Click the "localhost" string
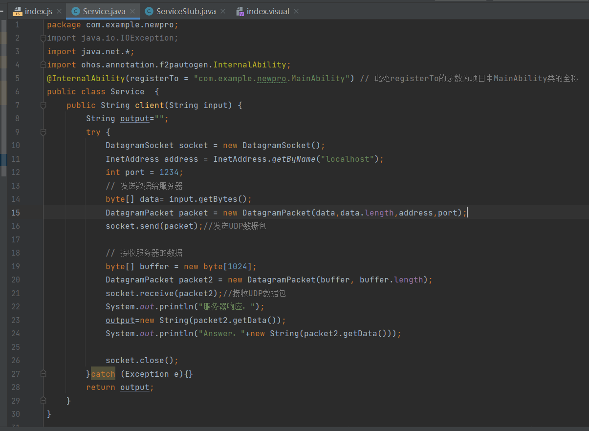The image size is (589, 431). click(x=348, y=159)
